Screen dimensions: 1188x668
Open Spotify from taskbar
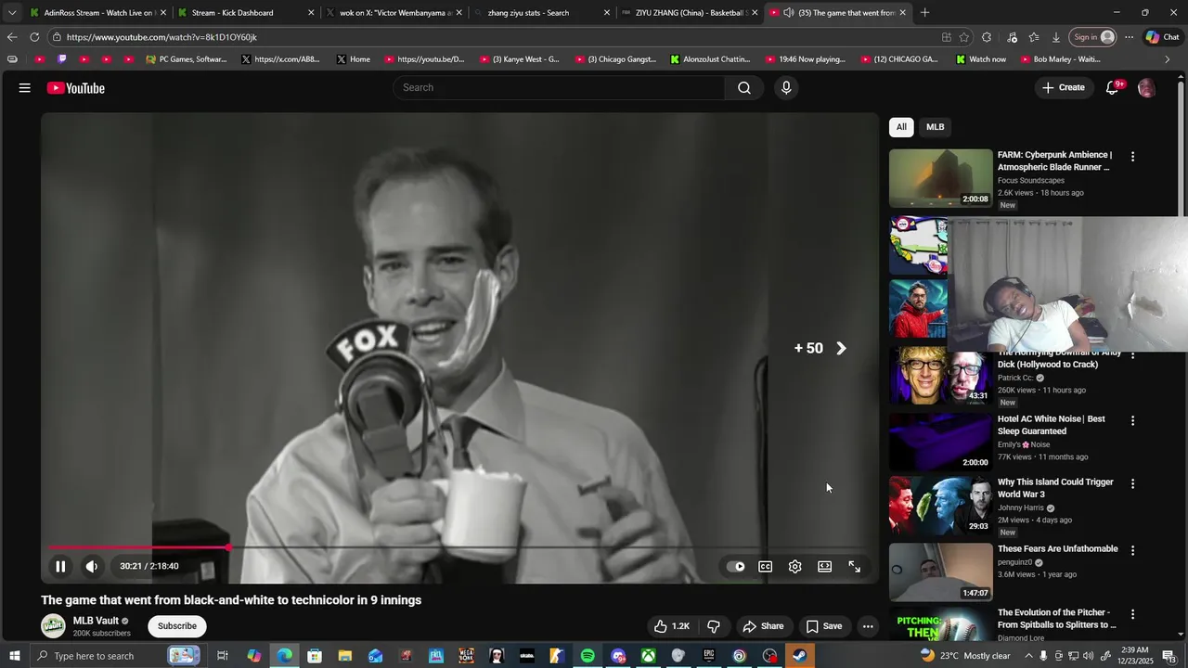588,656
